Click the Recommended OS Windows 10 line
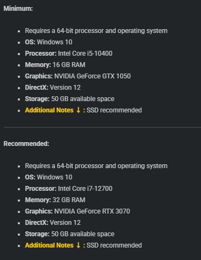201x260 pixels. click(48, 177)
